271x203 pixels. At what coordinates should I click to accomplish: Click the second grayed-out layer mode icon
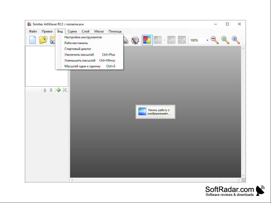171,40
